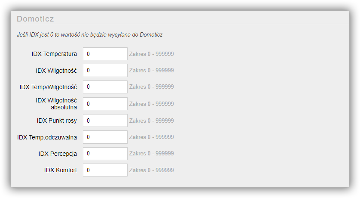Select the IDX Temp/Wilgotność field
This screenshot has height=198, width=360.
click(x=105, y=87)
